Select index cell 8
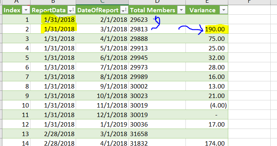 (16, 86)
